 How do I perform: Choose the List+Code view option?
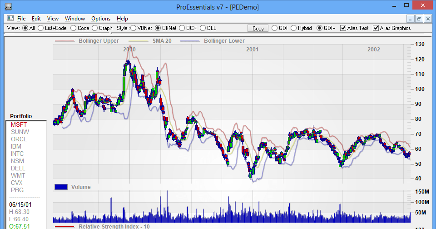tap(41, 28)
